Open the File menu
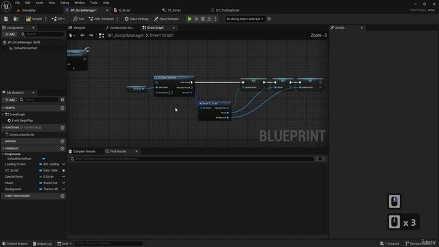 [x=17, y=3]
